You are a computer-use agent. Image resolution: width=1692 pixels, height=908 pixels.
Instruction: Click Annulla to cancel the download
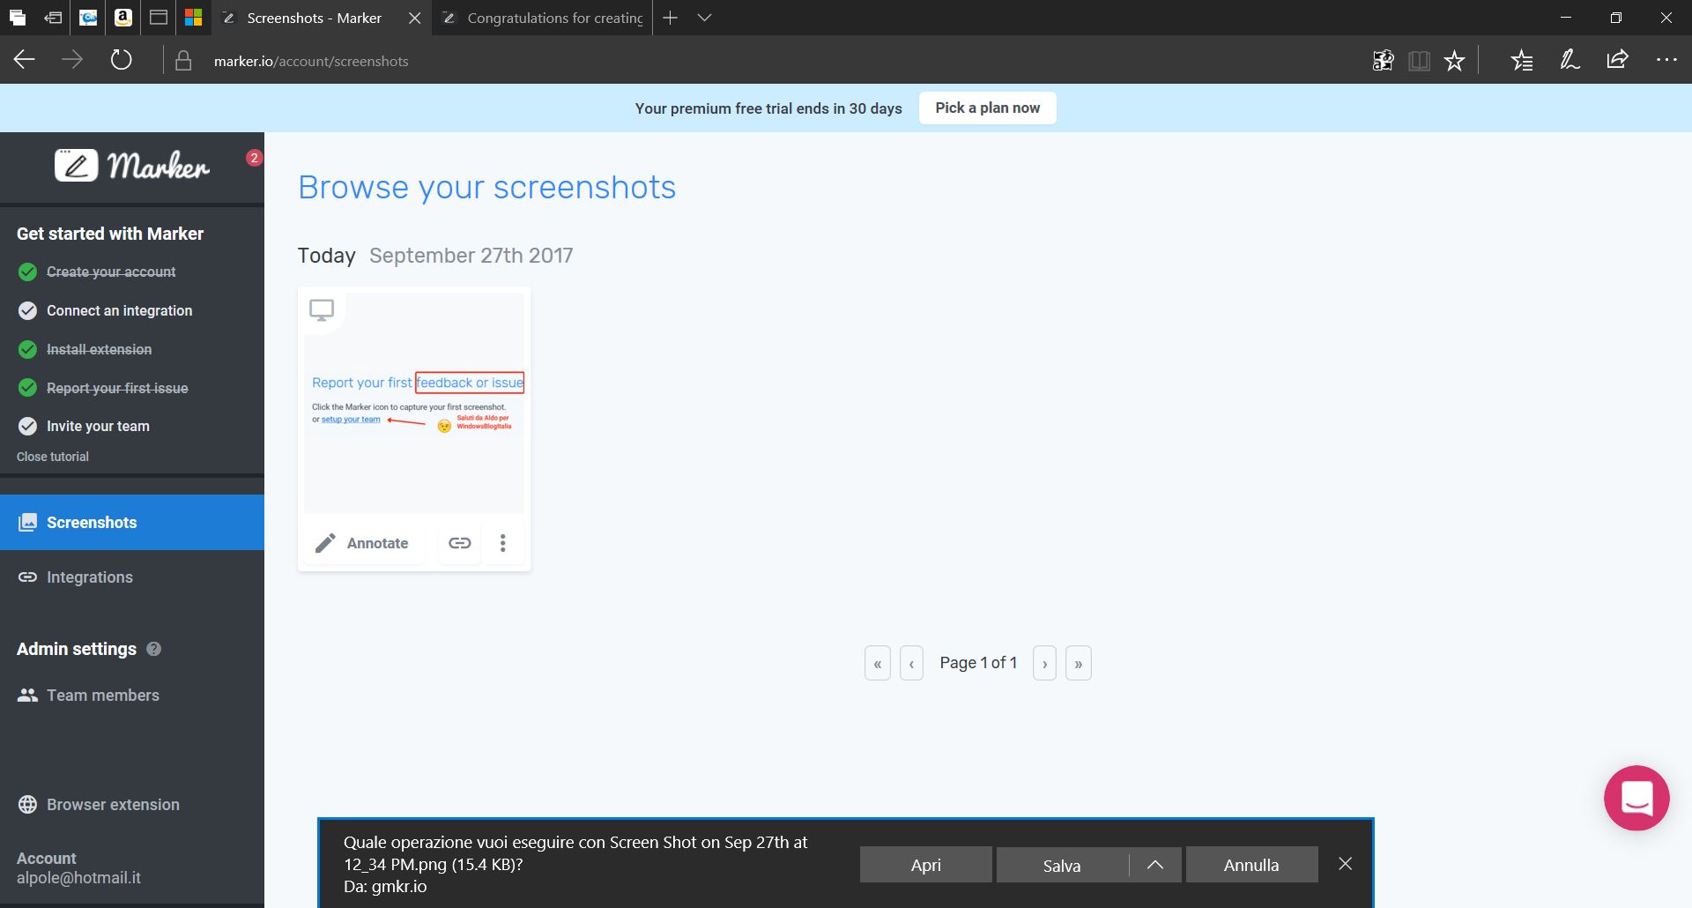(1251, 865)
